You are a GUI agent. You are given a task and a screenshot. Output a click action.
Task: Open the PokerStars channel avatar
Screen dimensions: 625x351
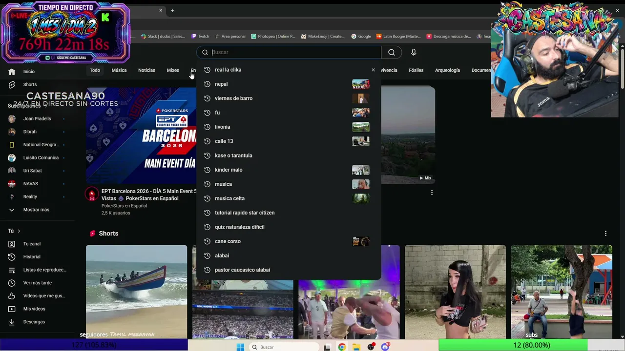(x=92, y=194)
